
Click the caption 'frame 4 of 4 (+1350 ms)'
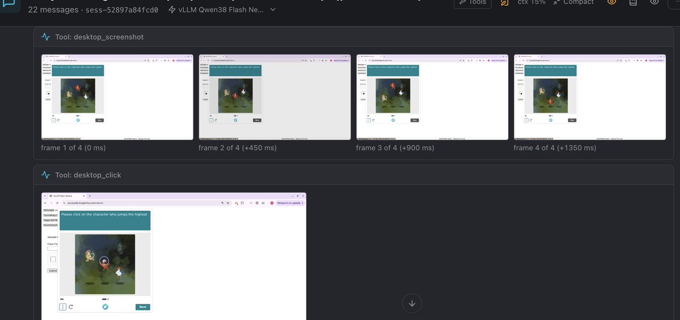555,148
